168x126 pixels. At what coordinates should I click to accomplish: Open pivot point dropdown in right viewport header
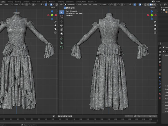coord(112,5)
